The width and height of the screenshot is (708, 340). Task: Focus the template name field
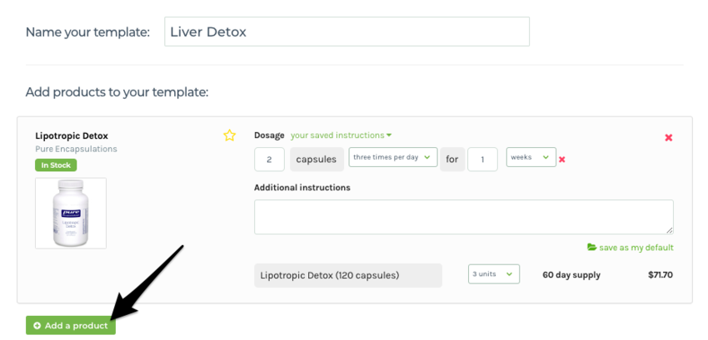click(x=347, y=32)
